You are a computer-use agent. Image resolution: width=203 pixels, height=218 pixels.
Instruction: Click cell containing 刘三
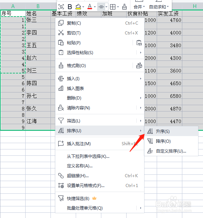coord(38,70)
